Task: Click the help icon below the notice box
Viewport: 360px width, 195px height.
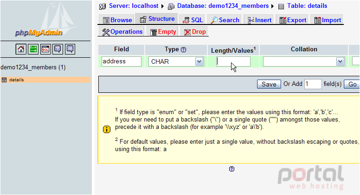Action: [231, 169]
